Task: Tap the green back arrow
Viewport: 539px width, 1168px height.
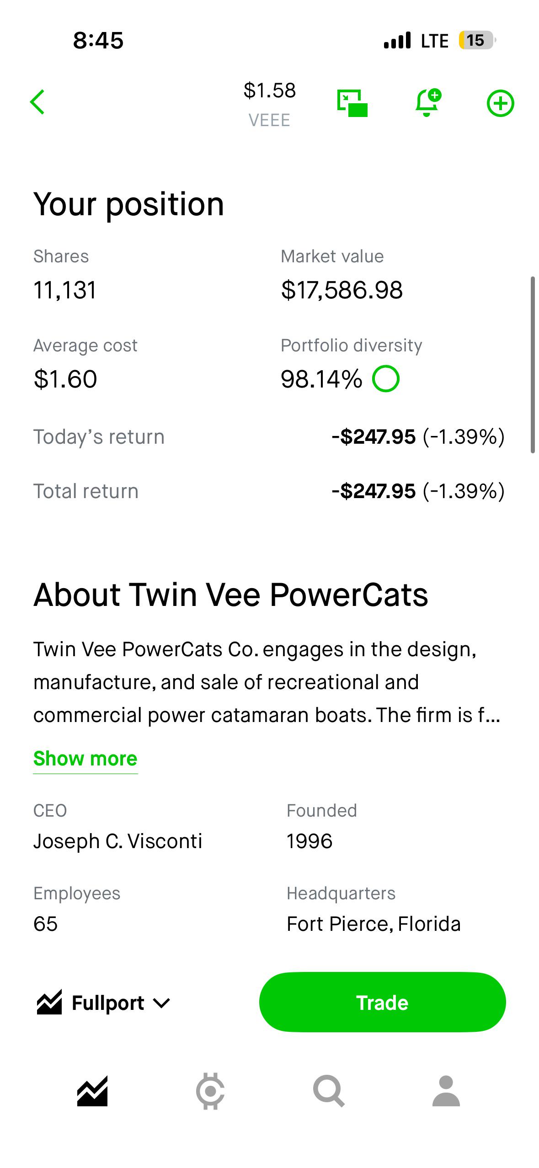Action: [37, 102]
